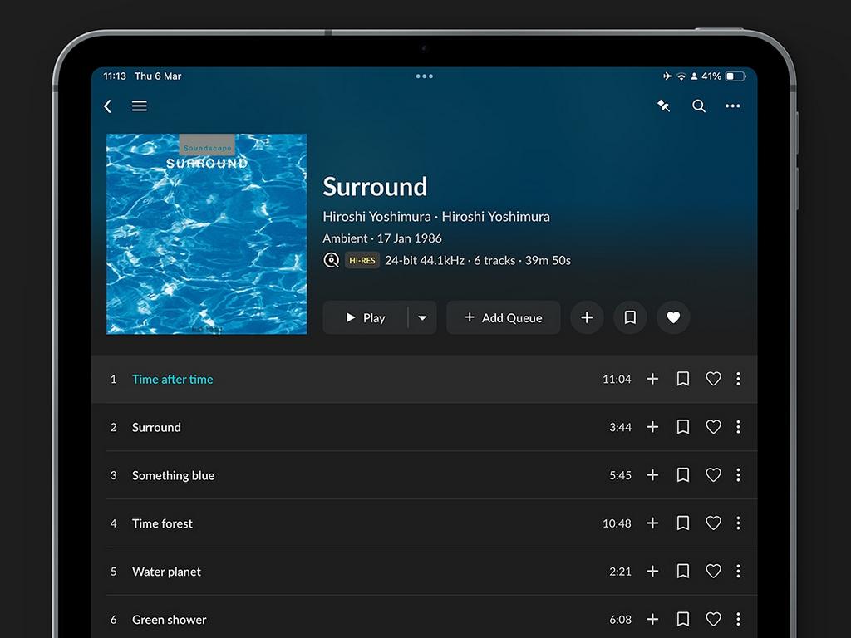Click the HI-RES quality badge
This screenshot has height=638, width=851.
362,260
